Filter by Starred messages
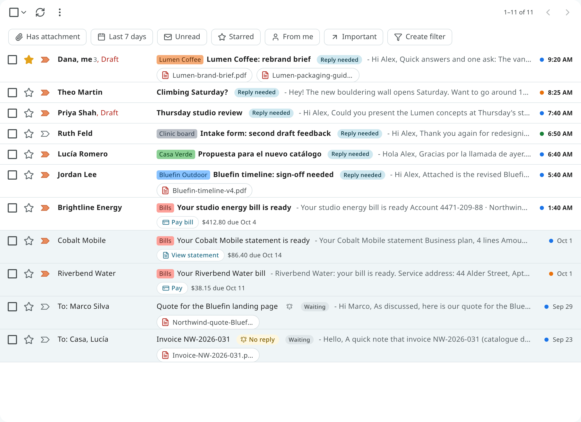The width and height of the screenshot is (581, 422). [x=236, y=37]
